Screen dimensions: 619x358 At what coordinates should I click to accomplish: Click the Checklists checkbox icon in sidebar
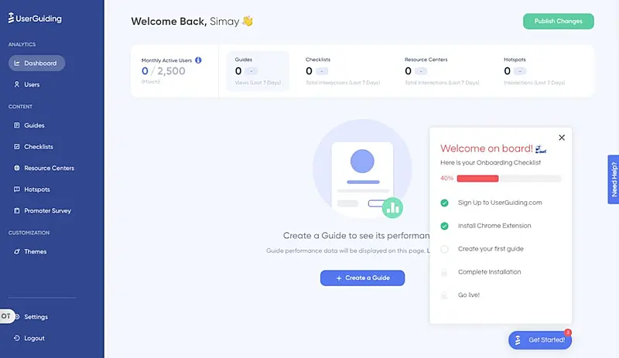click(x=17, y=146)
